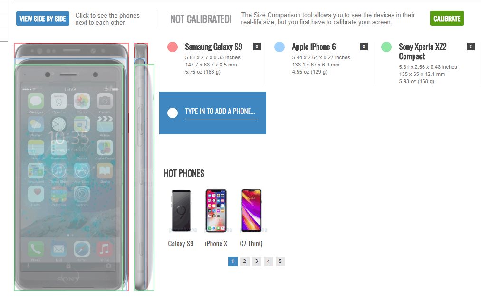Remove Sony Xperia XZ2 Compact from comparison
481x300 pixels.
(x=471, y=47)
